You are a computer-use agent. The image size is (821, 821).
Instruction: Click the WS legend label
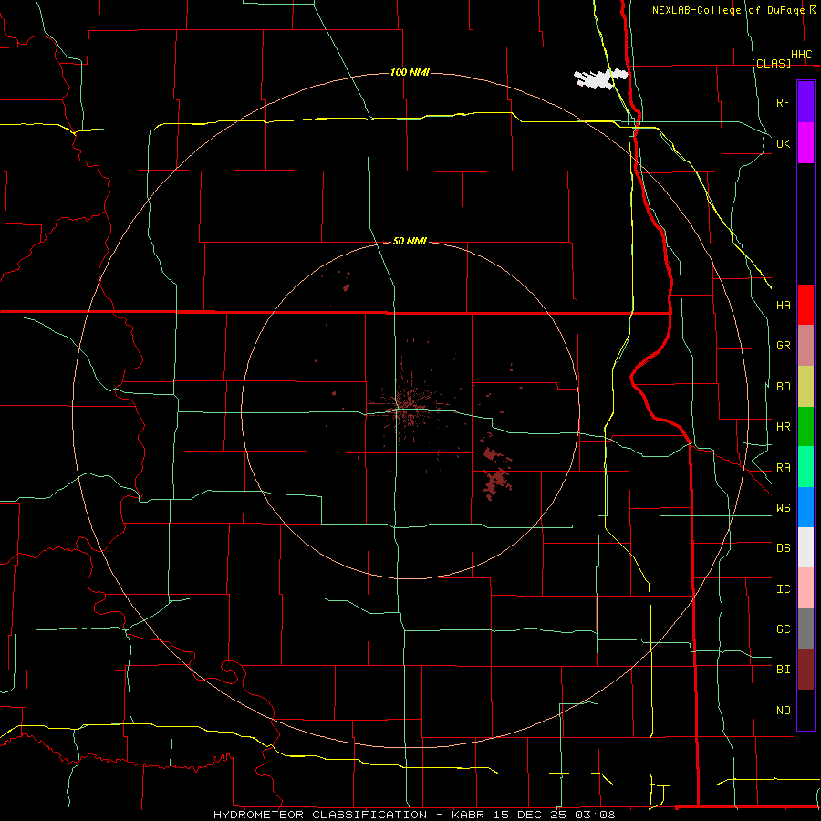[x=784, y=508]
